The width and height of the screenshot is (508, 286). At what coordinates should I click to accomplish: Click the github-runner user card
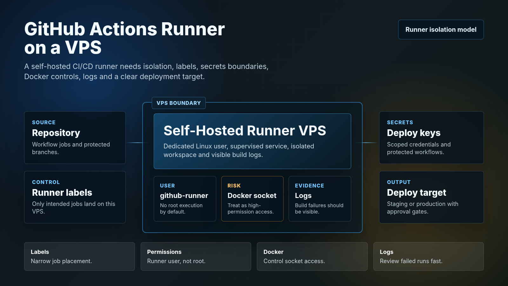coord(185,199)
